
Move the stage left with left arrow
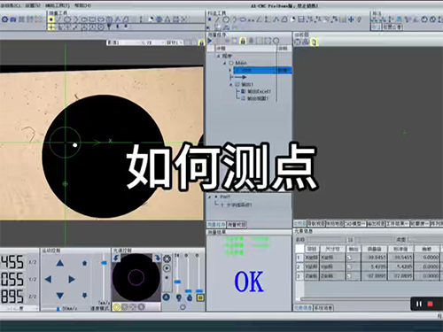(48, 279)
